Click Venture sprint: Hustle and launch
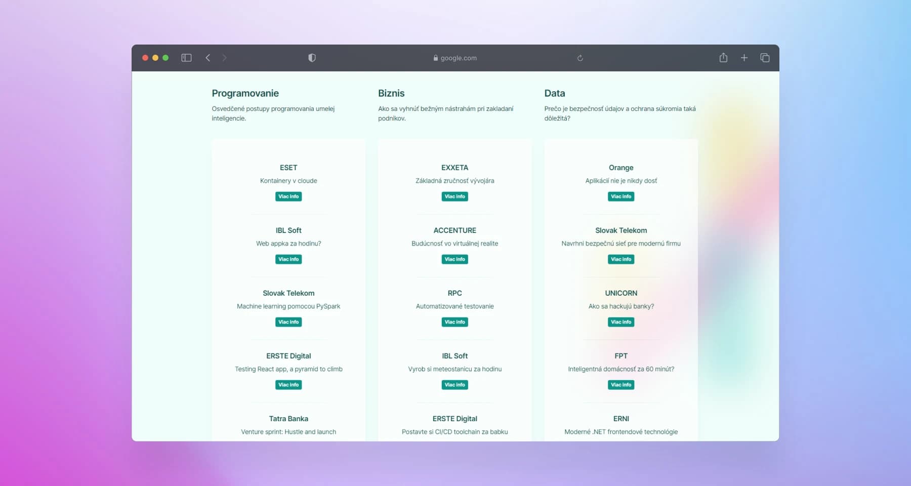The image size is (911, 486). 288,432
